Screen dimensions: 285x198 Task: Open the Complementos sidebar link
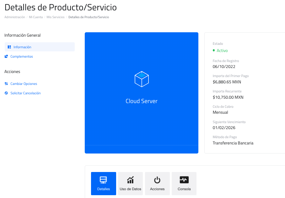click(x=22, y=56)
